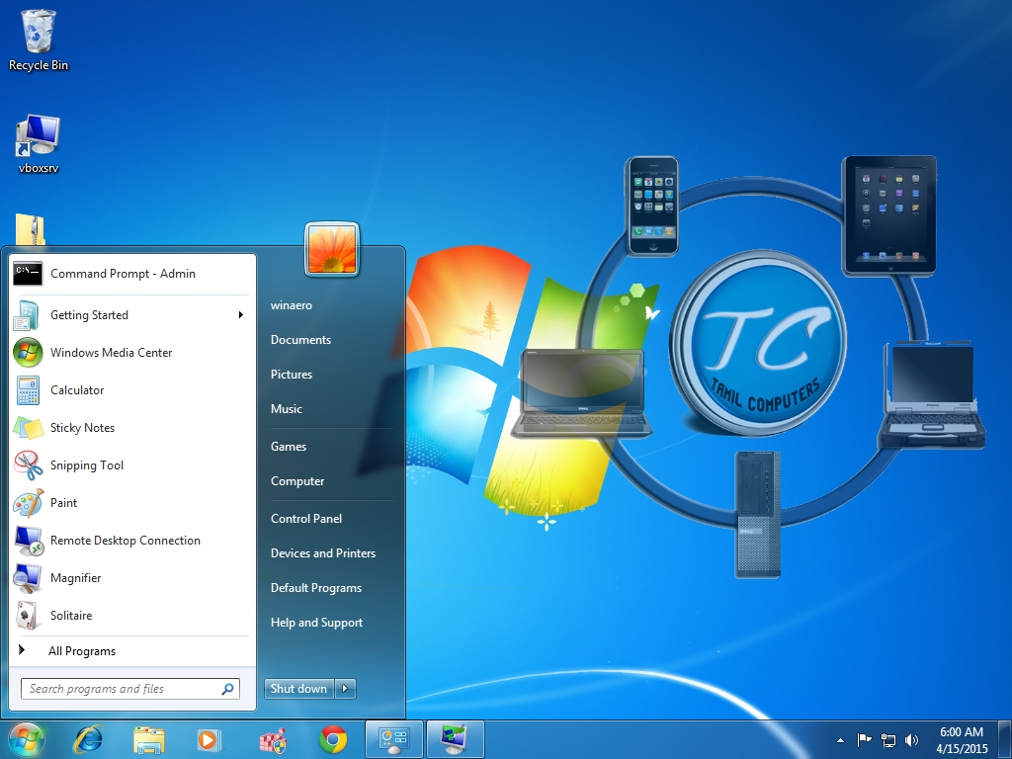Viewport: 1012px width, 759px height.
Task: Click the Solitaire cards icon
Action: tap(27, 616)
